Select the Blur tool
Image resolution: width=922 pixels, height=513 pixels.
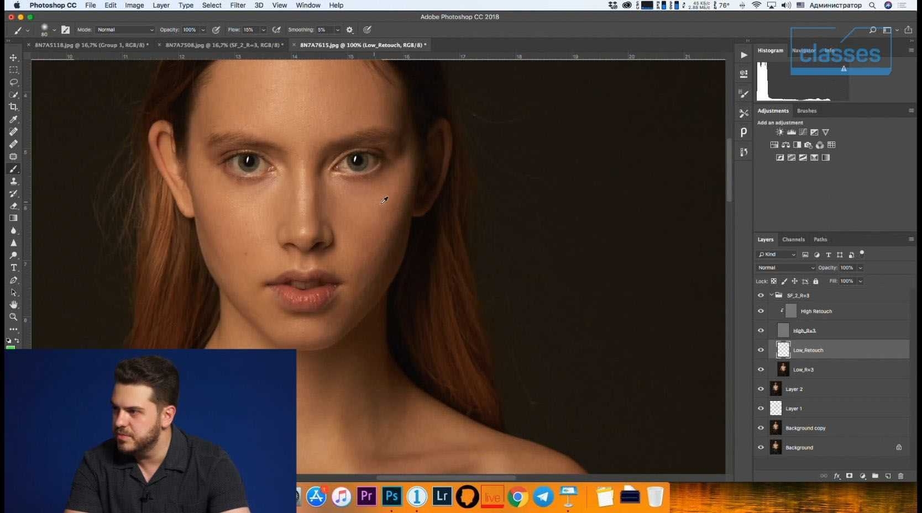tap(13, 231)
